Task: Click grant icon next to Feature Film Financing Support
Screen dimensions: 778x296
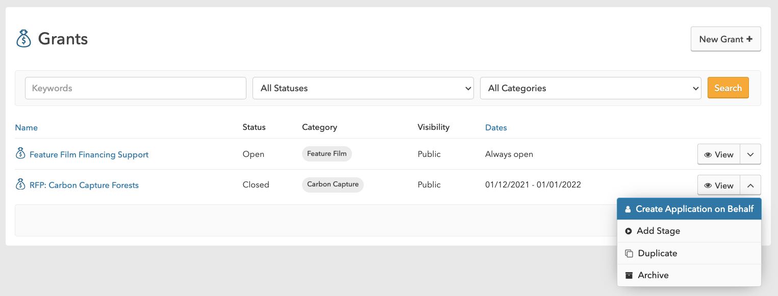Action: point(20,153)
